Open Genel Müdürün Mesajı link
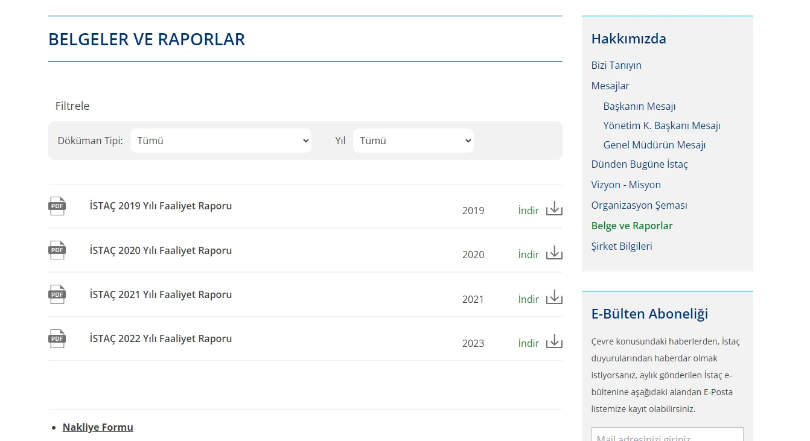810x441 pixels. (654, 145)
